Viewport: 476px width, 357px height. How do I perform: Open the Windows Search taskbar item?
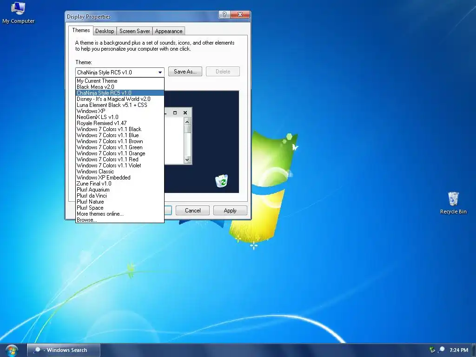pyautogui.click(x=63, y=350)
